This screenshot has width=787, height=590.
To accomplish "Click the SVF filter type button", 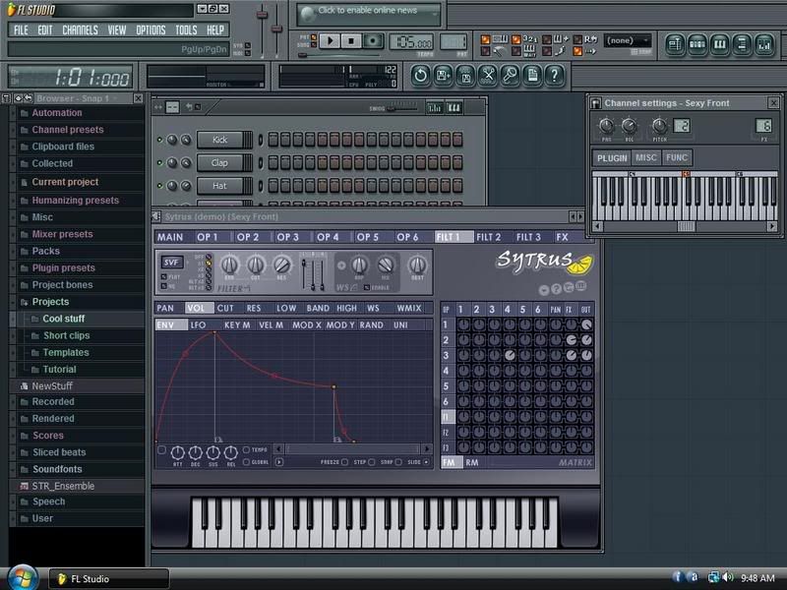I will coord(171,262).
